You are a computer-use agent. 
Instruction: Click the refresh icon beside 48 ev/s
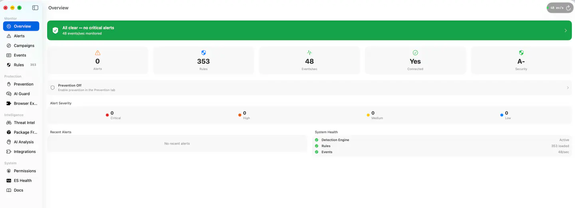568,8
